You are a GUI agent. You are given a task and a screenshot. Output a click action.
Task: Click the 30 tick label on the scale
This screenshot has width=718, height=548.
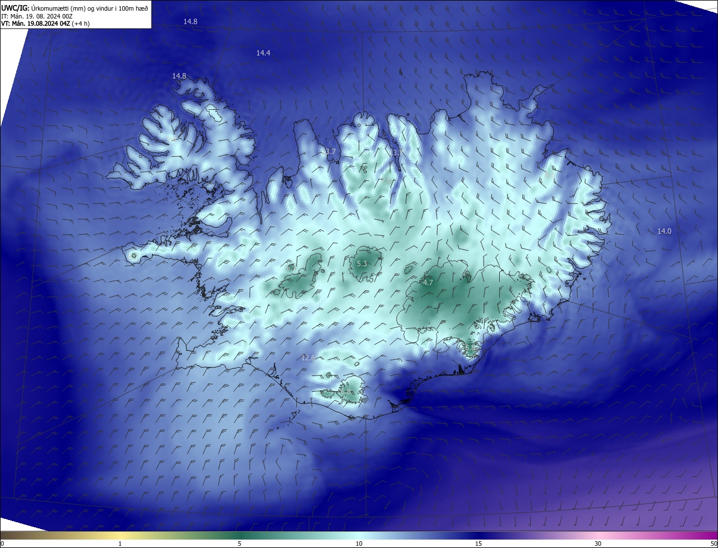point(598,544)
